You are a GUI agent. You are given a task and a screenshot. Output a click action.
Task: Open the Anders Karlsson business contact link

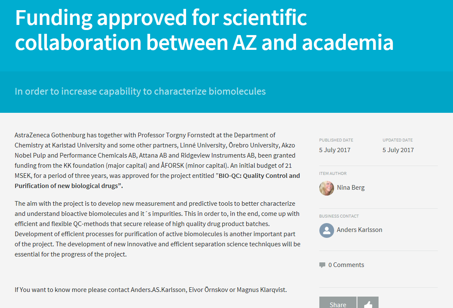[x=360, y=230]
